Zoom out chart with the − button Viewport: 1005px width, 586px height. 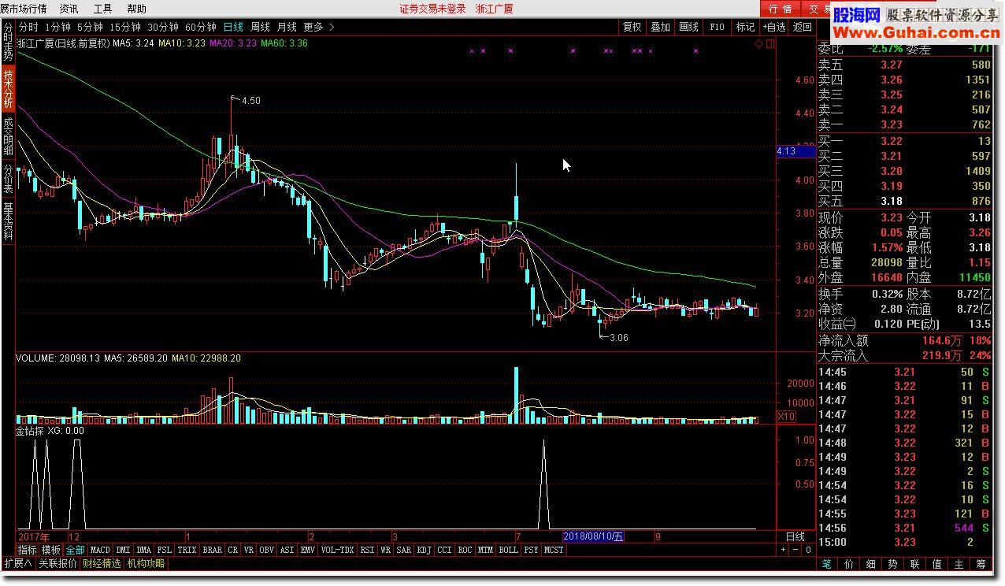coord(796,550)
